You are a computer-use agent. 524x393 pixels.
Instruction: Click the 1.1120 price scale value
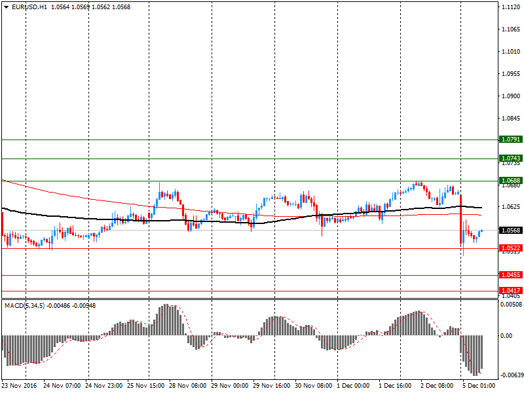[511, 7]
